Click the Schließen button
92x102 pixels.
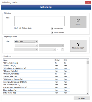(82, 98)
